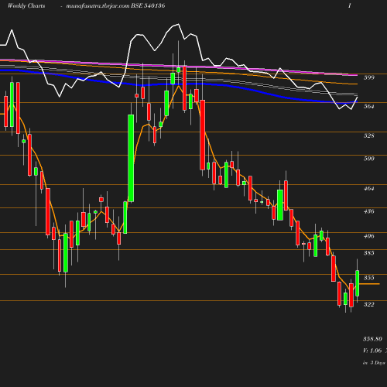This screenshot has height=387, width=387.
Task: Select the 358.80 closing price value
Action: click(x=372, y=339)
